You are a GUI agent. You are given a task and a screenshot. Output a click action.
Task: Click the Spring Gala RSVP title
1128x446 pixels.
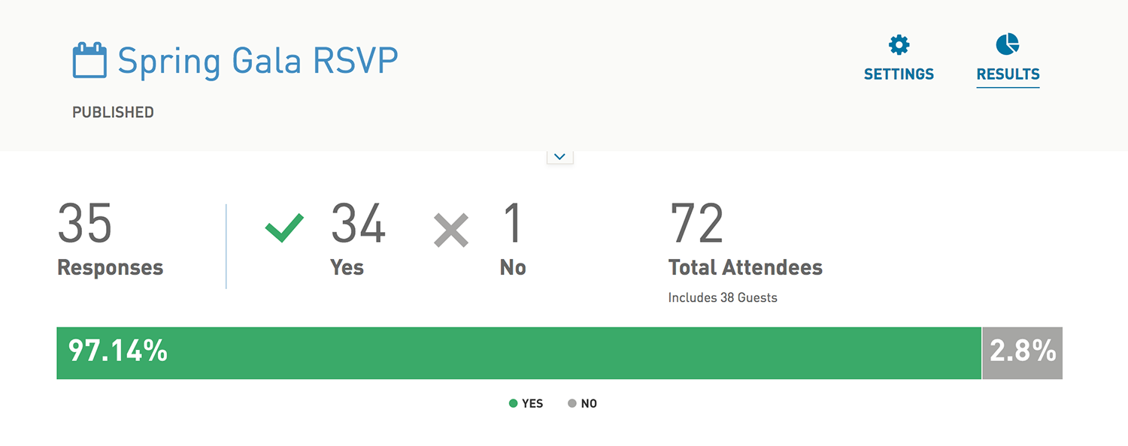pyautogui.click(x=258, y=61)
